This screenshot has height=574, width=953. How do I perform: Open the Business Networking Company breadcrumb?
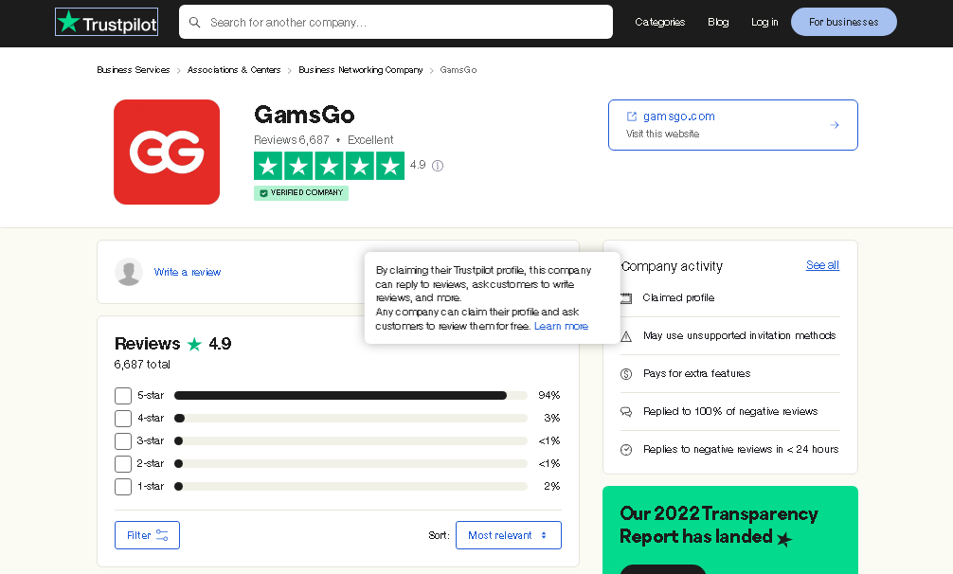[x=360, y=70]
